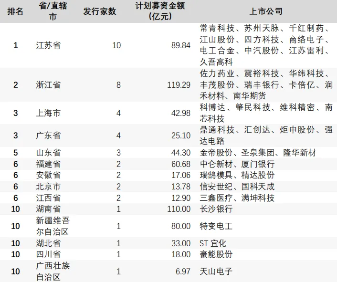Click the 发行家数 column header
Image resolution: width=337 pixels, height=282 pixels.
100,11
